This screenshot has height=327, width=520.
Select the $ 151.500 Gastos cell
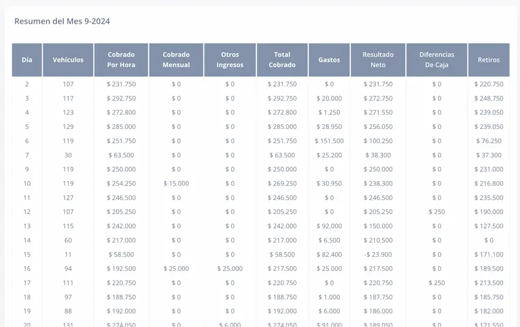click(x=329, y=141)
